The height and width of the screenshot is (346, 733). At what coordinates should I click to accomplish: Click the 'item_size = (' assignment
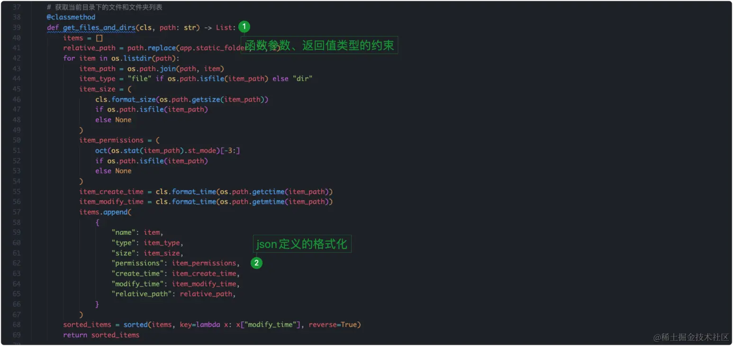click(105, 89)
